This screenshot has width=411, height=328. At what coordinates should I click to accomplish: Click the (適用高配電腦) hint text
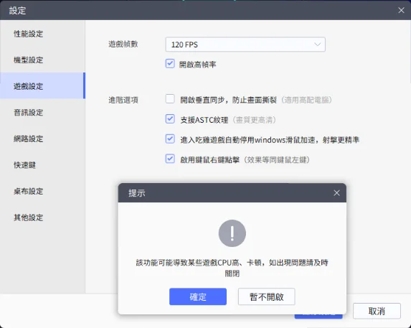(307, 100)
